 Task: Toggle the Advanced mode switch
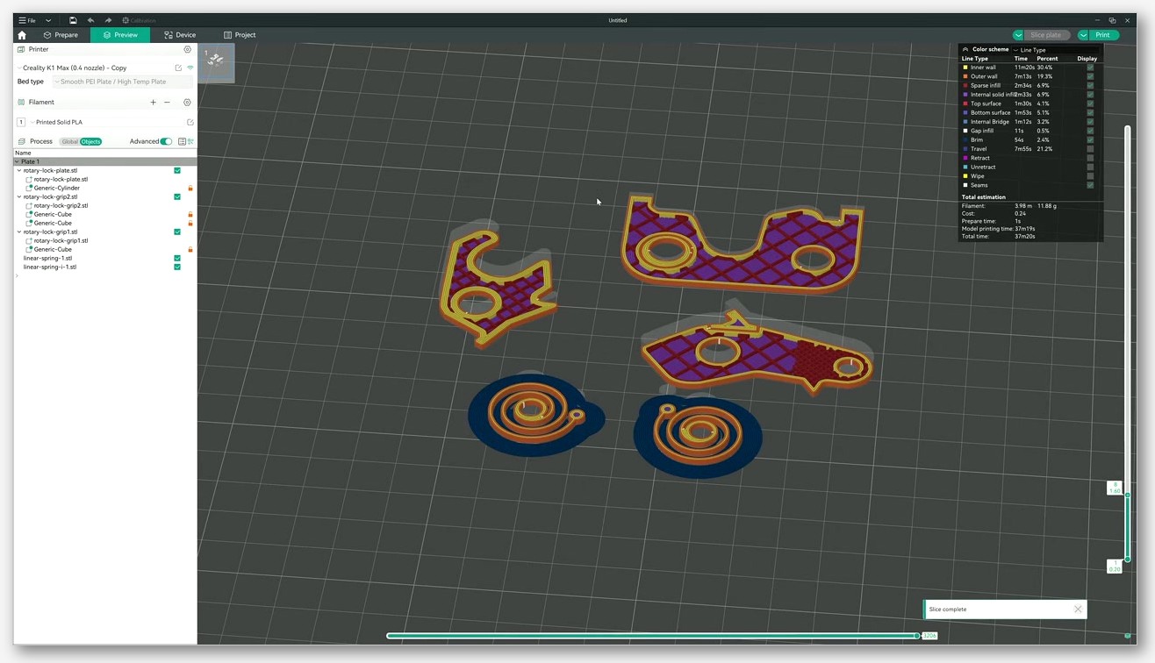(166, 141)
